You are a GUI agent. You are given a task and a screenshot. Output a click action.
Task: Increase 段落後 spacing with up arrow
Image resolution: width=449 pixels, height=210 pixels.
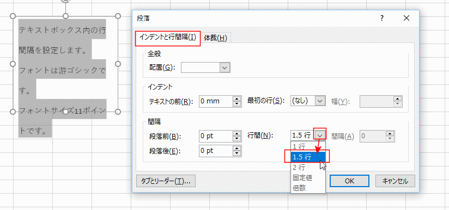click(236, 149)
